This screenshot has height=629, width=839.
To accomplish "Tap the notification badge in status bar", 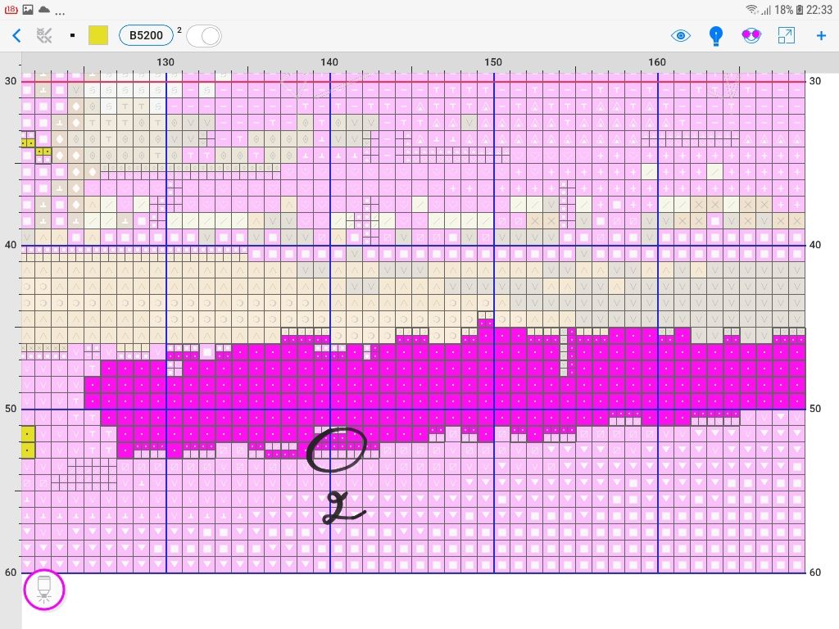I will (11, 9).
